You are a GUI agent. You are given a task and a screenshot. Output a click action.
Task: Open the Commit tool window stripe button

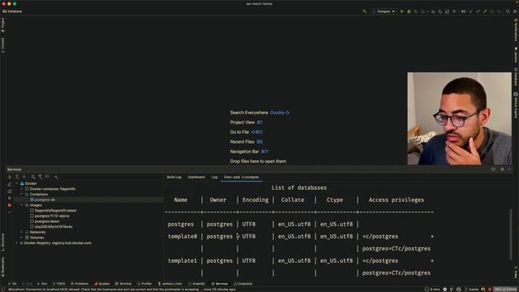coord(2,45)
